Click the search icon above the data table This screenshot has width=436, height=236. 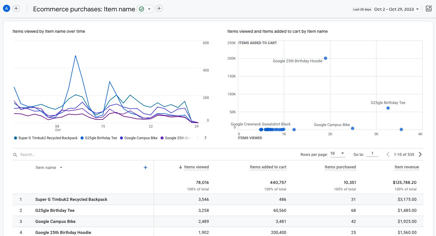[15, 154]
